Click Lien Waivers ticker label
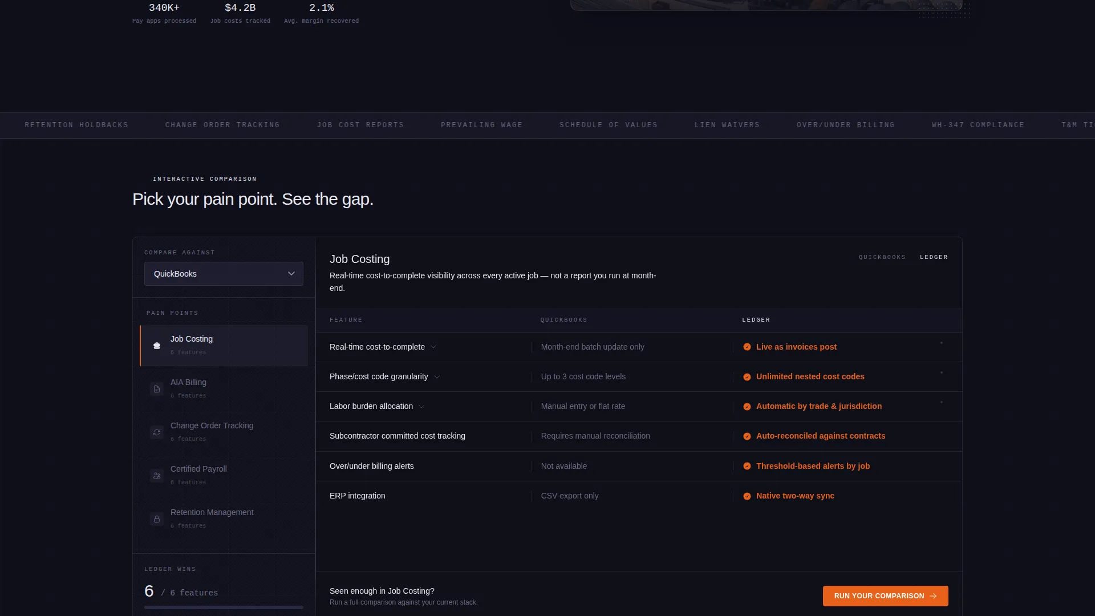The width and height of the screenshot is (1095, 616). coord(727,125)
